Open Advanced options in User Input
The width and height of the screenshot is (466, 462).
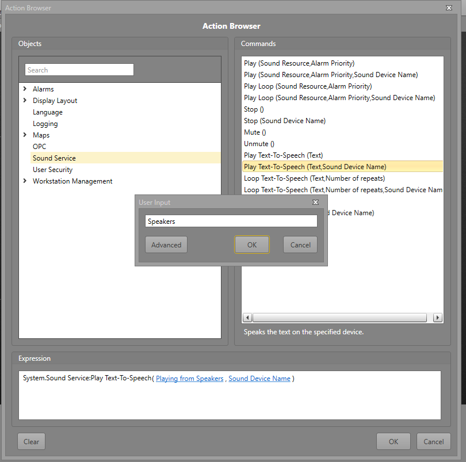(x=166, y=245)
